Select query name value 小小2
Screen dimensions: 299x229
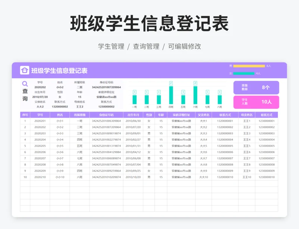(x=60, y=87)
